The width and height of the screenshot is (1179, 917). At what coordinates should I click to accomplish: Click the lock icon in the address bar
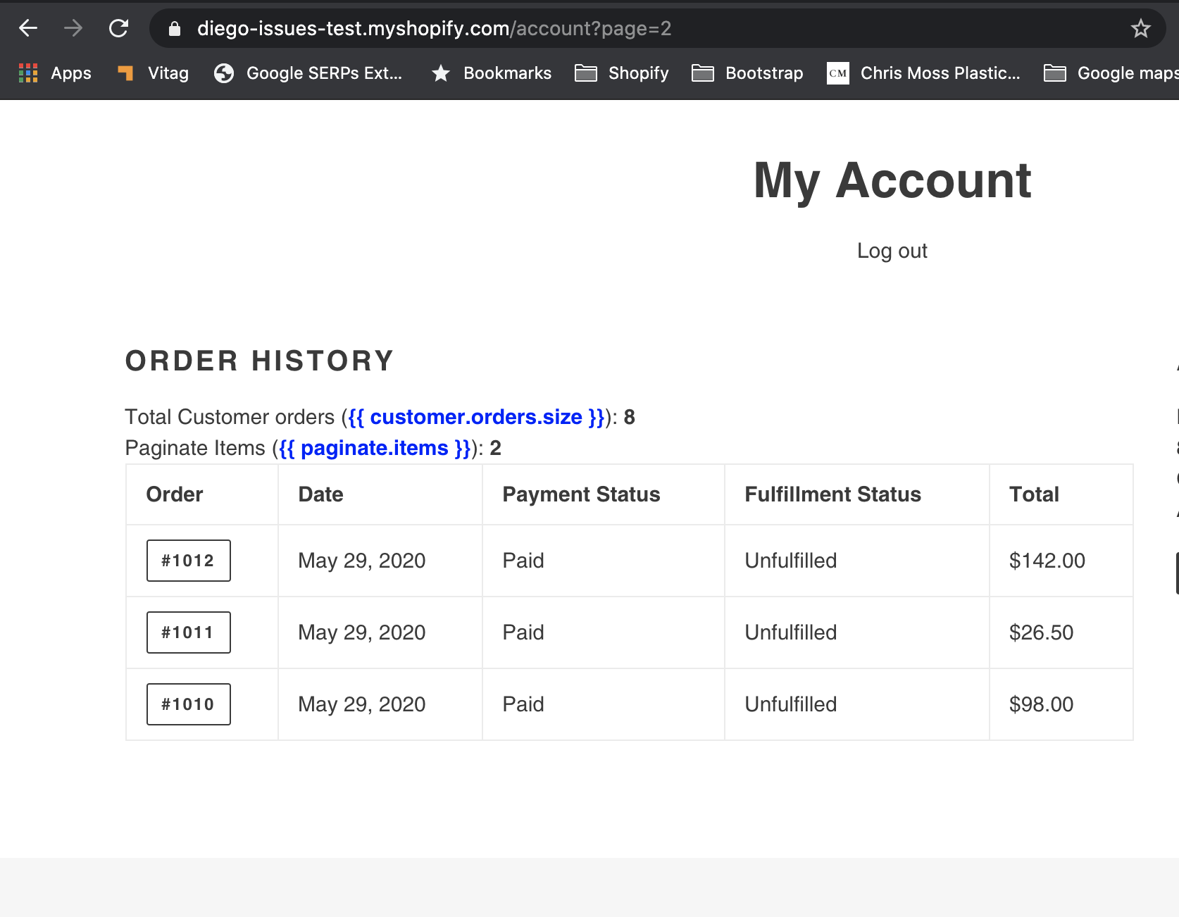[175, 28]
